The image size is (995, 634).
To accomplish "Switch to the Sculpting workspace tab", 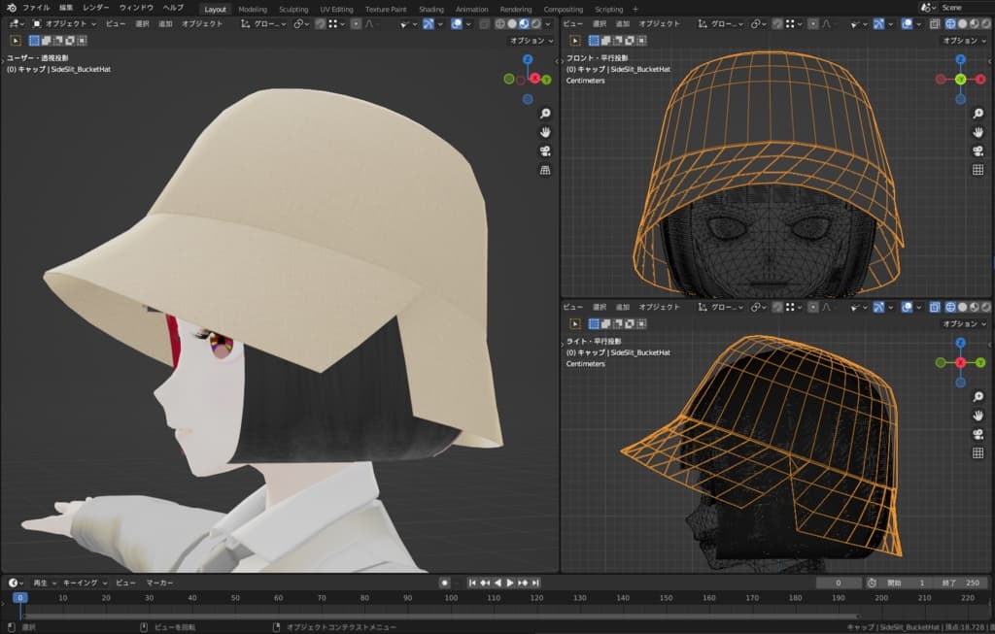I will (x=293, y=9).
